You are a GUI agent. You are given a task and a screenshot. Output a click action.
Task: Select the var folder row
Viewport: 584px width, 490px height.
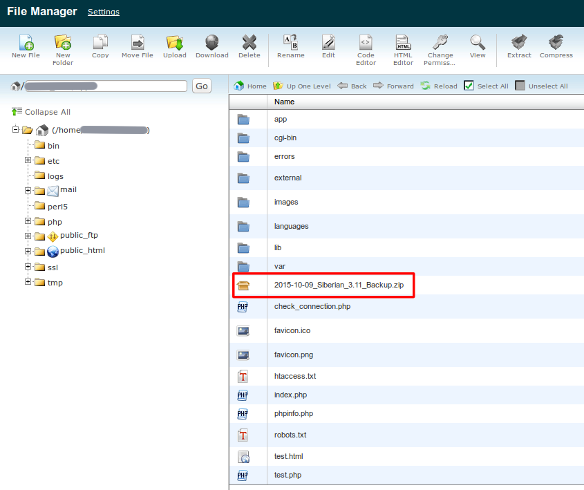point(406,266)
